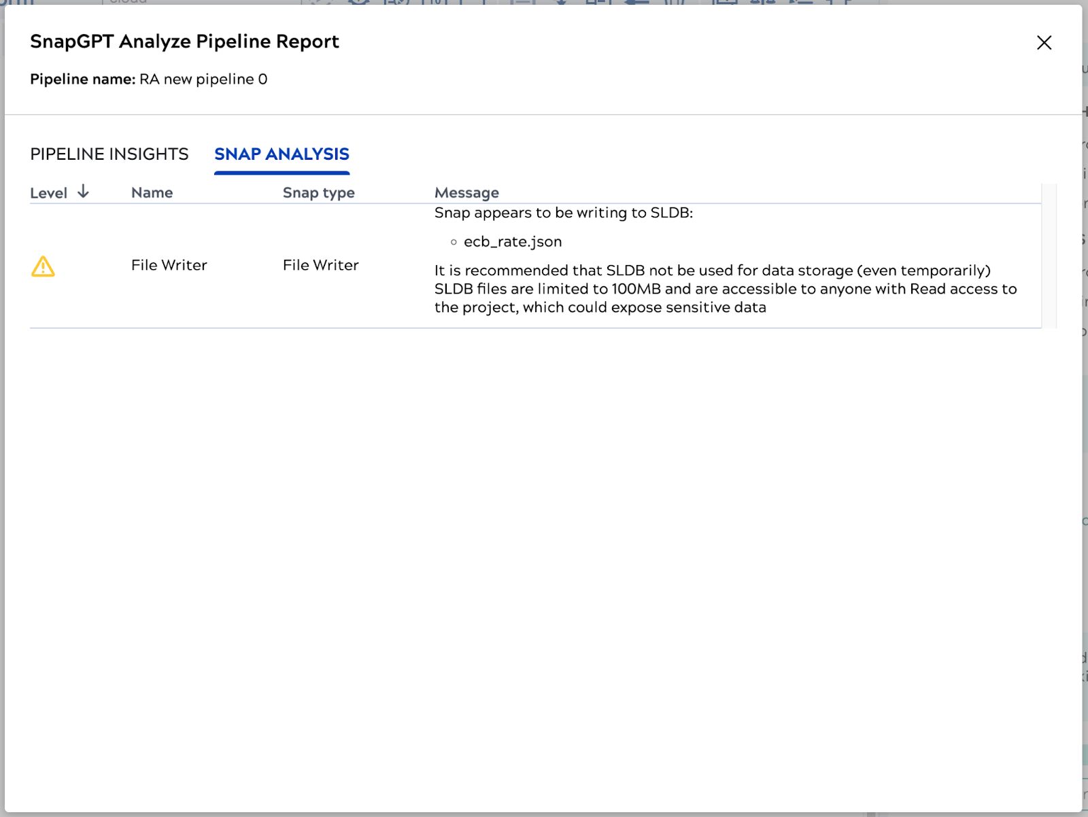Click the Message column header
Viewport: 1088px width, 817px height.
pos(466,193)
